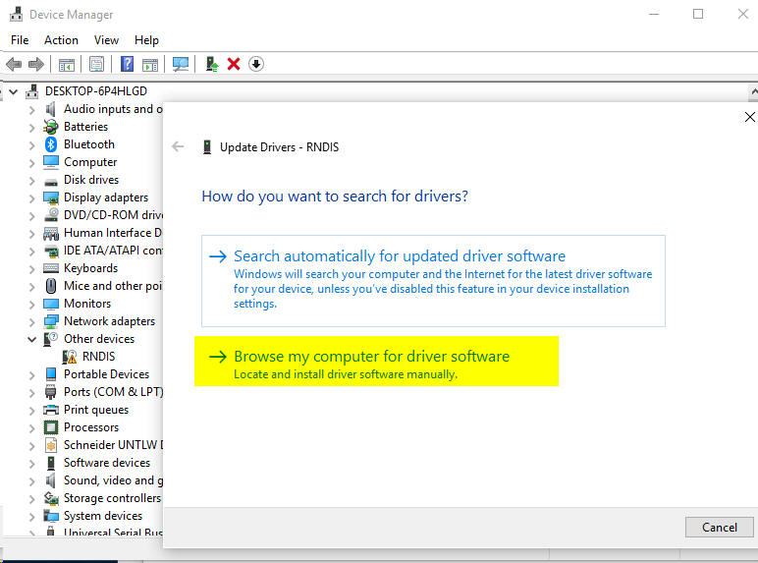Select Sound, video and game controllers entry

(x=113, y=480)
